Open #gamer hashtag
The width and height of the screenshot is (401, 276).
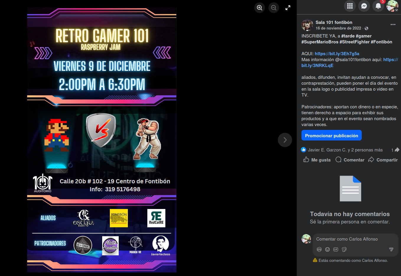(364, 36)
